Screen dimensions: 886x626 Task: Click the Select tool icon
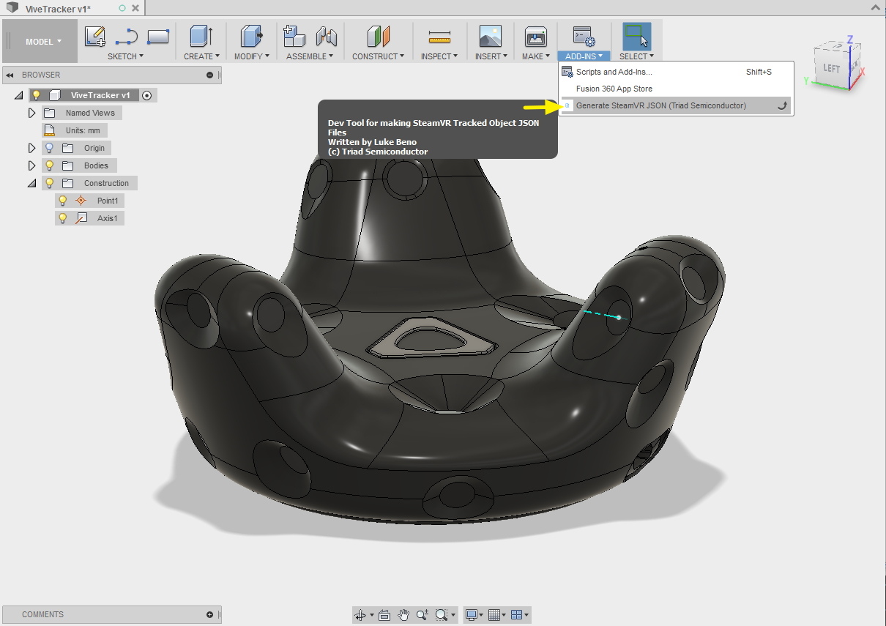click(636, 37)
